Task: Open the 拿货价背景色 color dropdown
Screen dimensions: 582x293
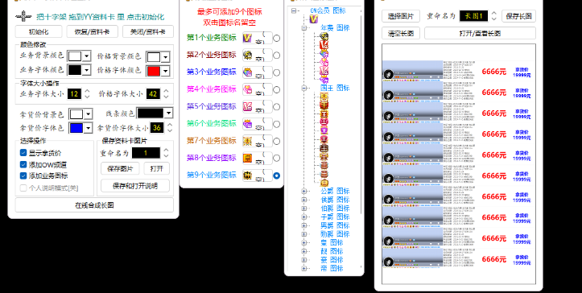Action: point(89,114)
